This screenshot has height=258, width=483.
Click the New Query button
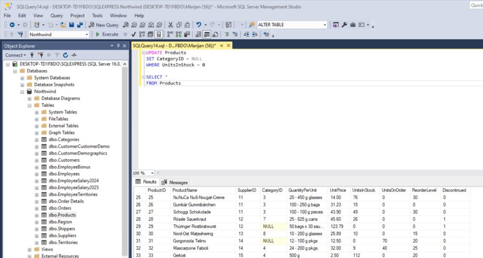[103, 25]
